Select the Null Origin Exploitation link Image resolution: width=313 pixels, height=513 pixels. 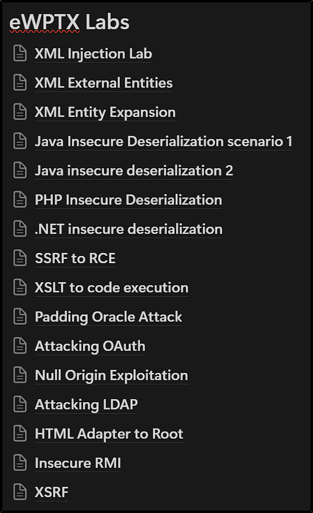point(111,375)
